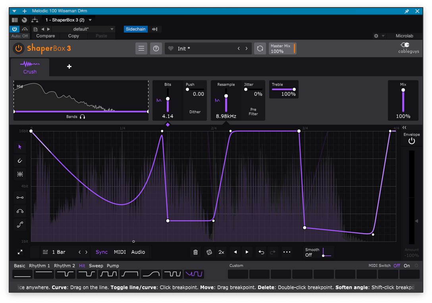Click the redo arrow

[272, 252]
